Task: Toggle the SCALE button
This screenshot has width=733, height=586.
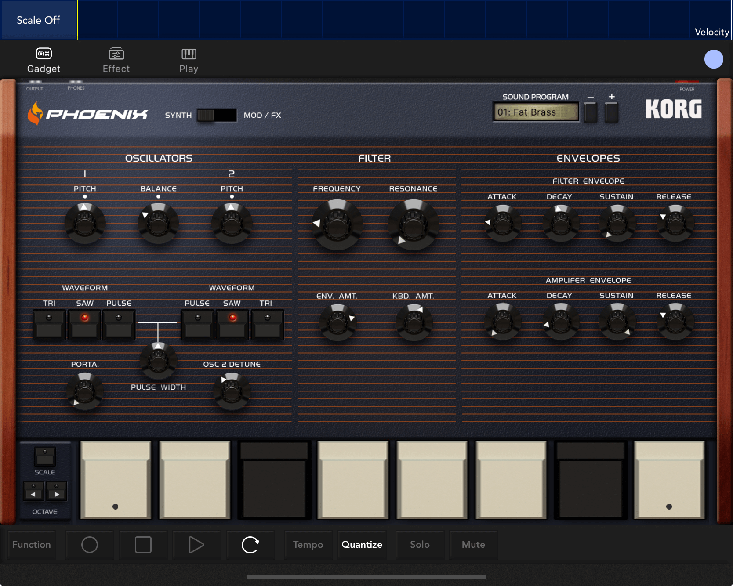Action: (x=45, y=456)
